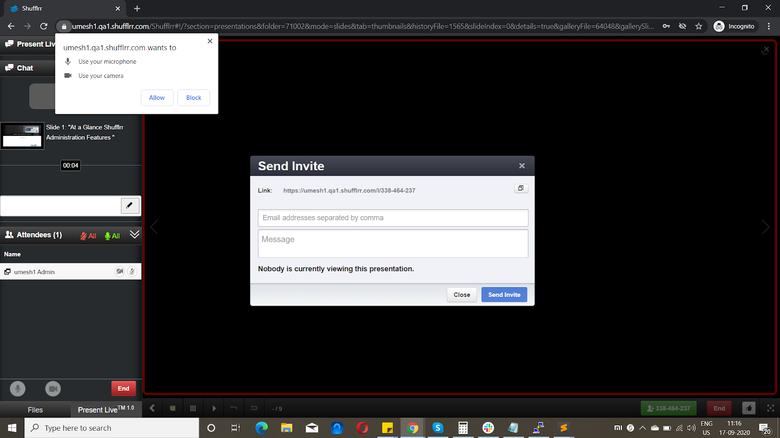780x438 pixels.
Task: Click the red End button in the toolbar
Action: pos(719,408)
